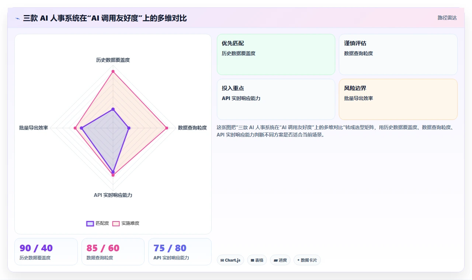The width and height of the screenshot is (472, 280).
Task: Click 数据查询粒度 text in the 谨慎评估 card
Action: [x=358, y=53]
